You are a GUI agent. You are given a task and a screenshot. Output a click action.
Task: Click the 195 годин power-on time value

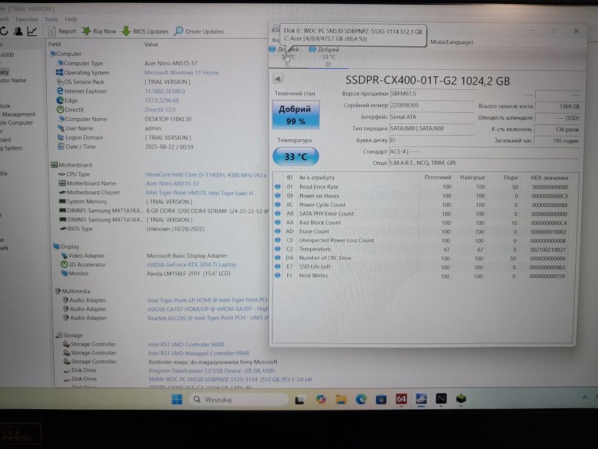click(x=557, y=140)
